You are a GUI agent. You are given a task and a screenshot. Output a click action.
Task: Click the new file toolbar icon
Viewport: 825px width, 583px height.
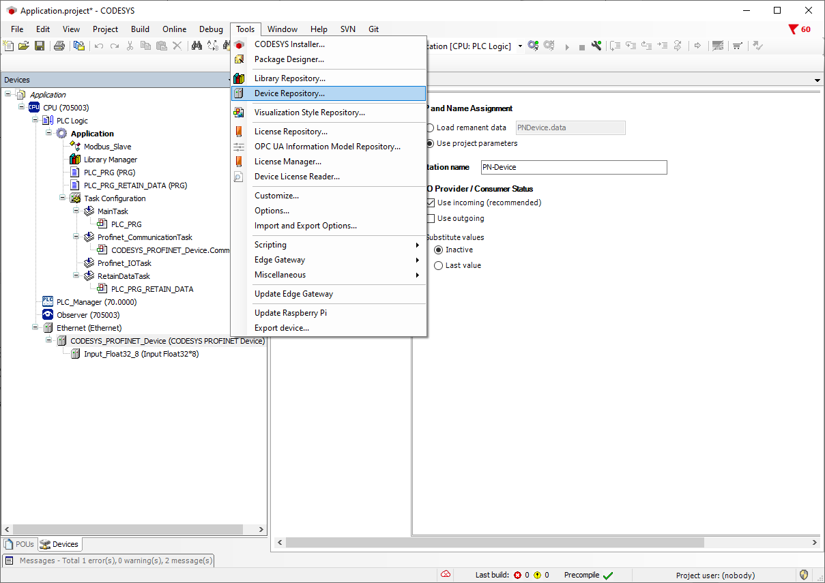pyautogui.click(x=8, y=46)
